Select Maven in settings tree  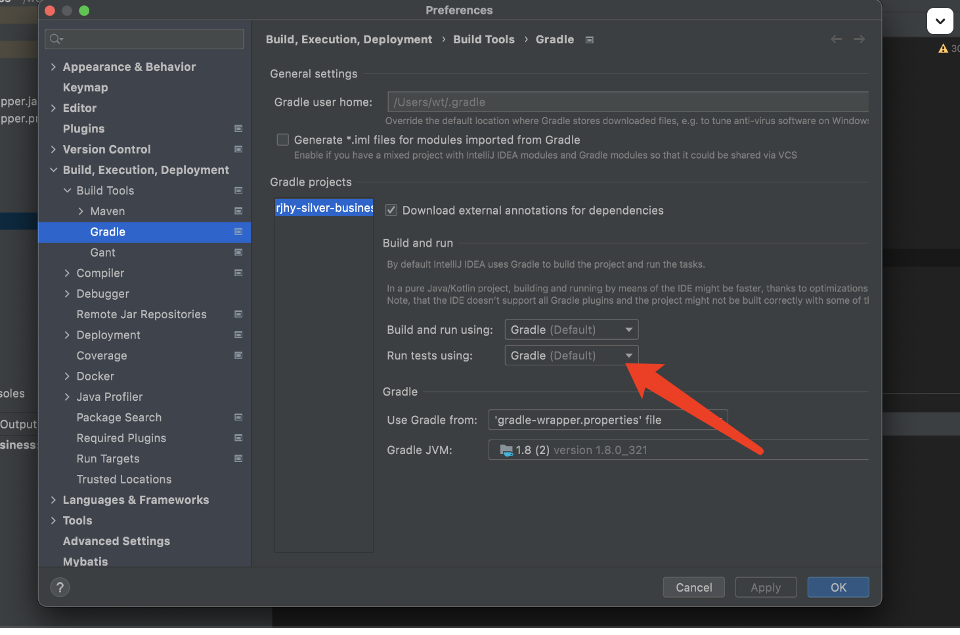pos(107,211)
